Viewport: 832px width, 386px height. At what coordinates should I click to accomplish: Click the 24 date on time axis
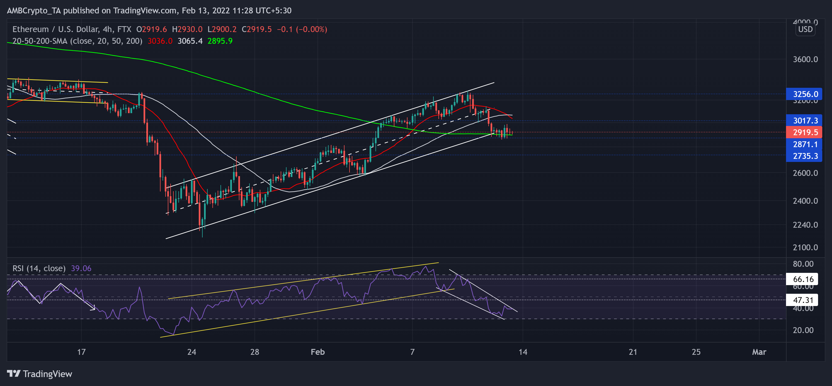pos(191,352)
